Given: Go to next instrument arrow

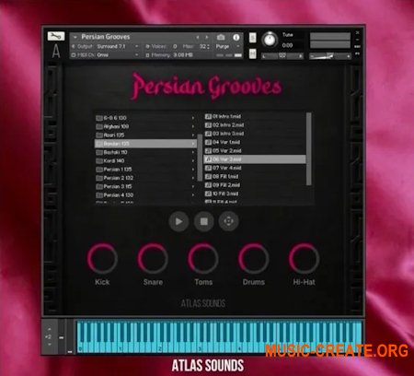Looking at the screenshot, I should pyautogui.click(x=207, y=37).
